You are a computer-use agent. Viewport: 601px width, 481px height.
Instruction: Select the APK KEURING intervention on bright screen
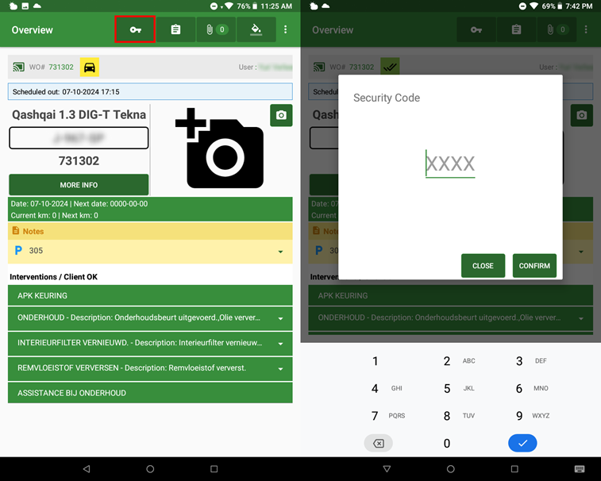[150, 295]
